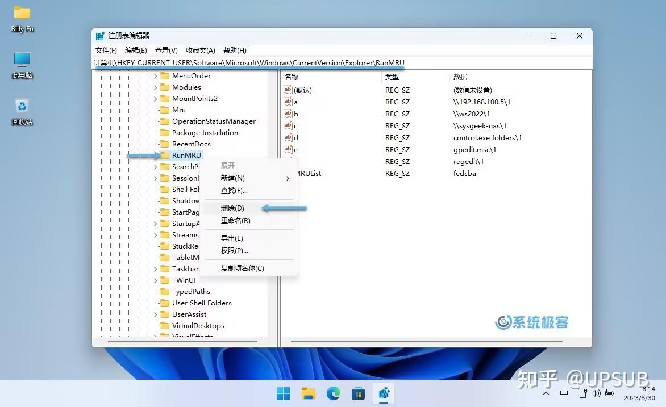Open the Windows Start menu
This screenshot has width=666, height=407.
point(283,393)
